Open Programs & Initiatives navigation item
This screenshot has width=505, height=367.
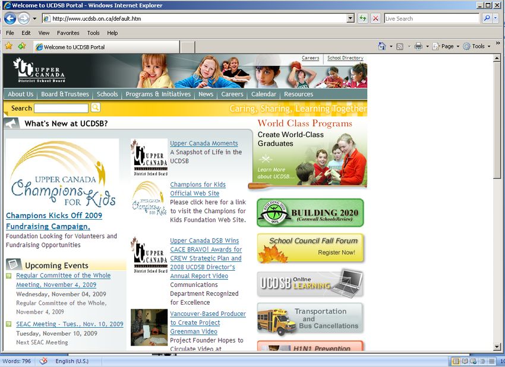point(158,94)
